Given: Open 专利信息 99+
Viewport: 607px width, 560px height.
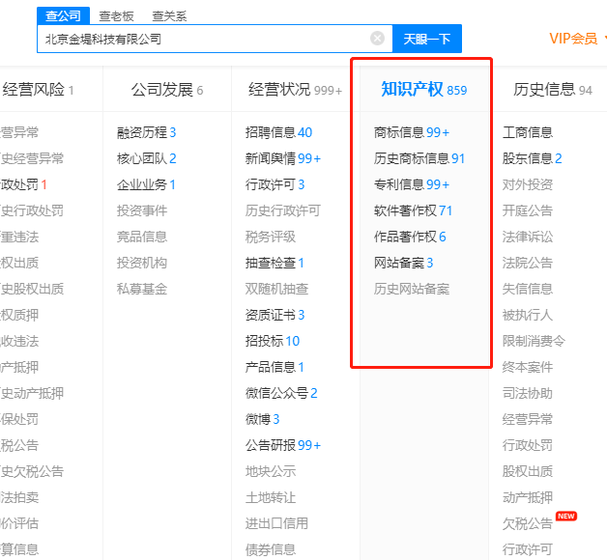Looking at the screenshot, I should tap(412, 184).
